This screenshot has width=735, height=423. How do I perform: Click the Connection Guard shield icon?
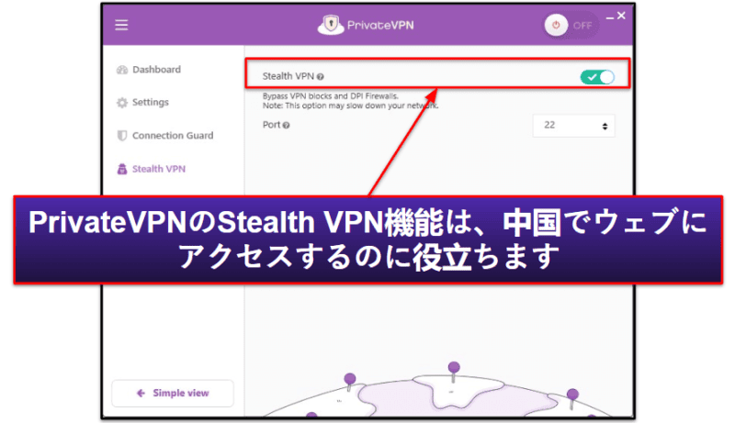coord(122,136)
